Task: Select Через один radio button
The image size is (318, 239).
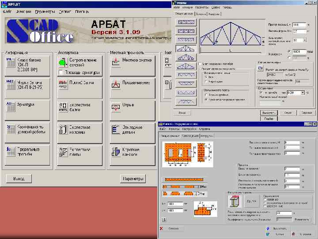Action: (x=206, y=82)
